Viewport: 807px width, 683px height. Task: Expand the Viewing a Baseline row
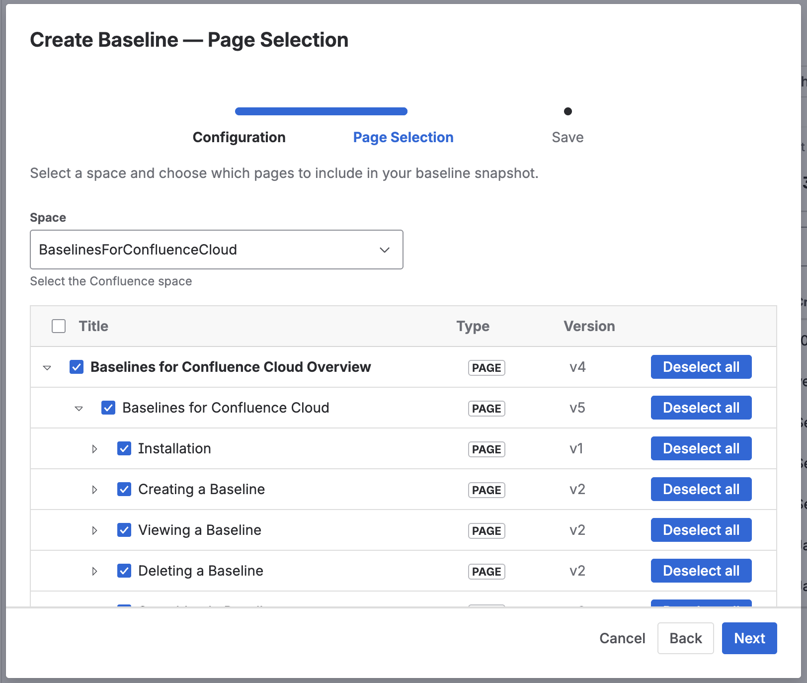94,530
